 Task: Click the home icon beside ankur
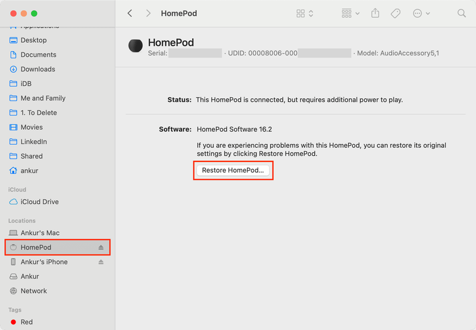pyautogui.click(x=13, y=170)
